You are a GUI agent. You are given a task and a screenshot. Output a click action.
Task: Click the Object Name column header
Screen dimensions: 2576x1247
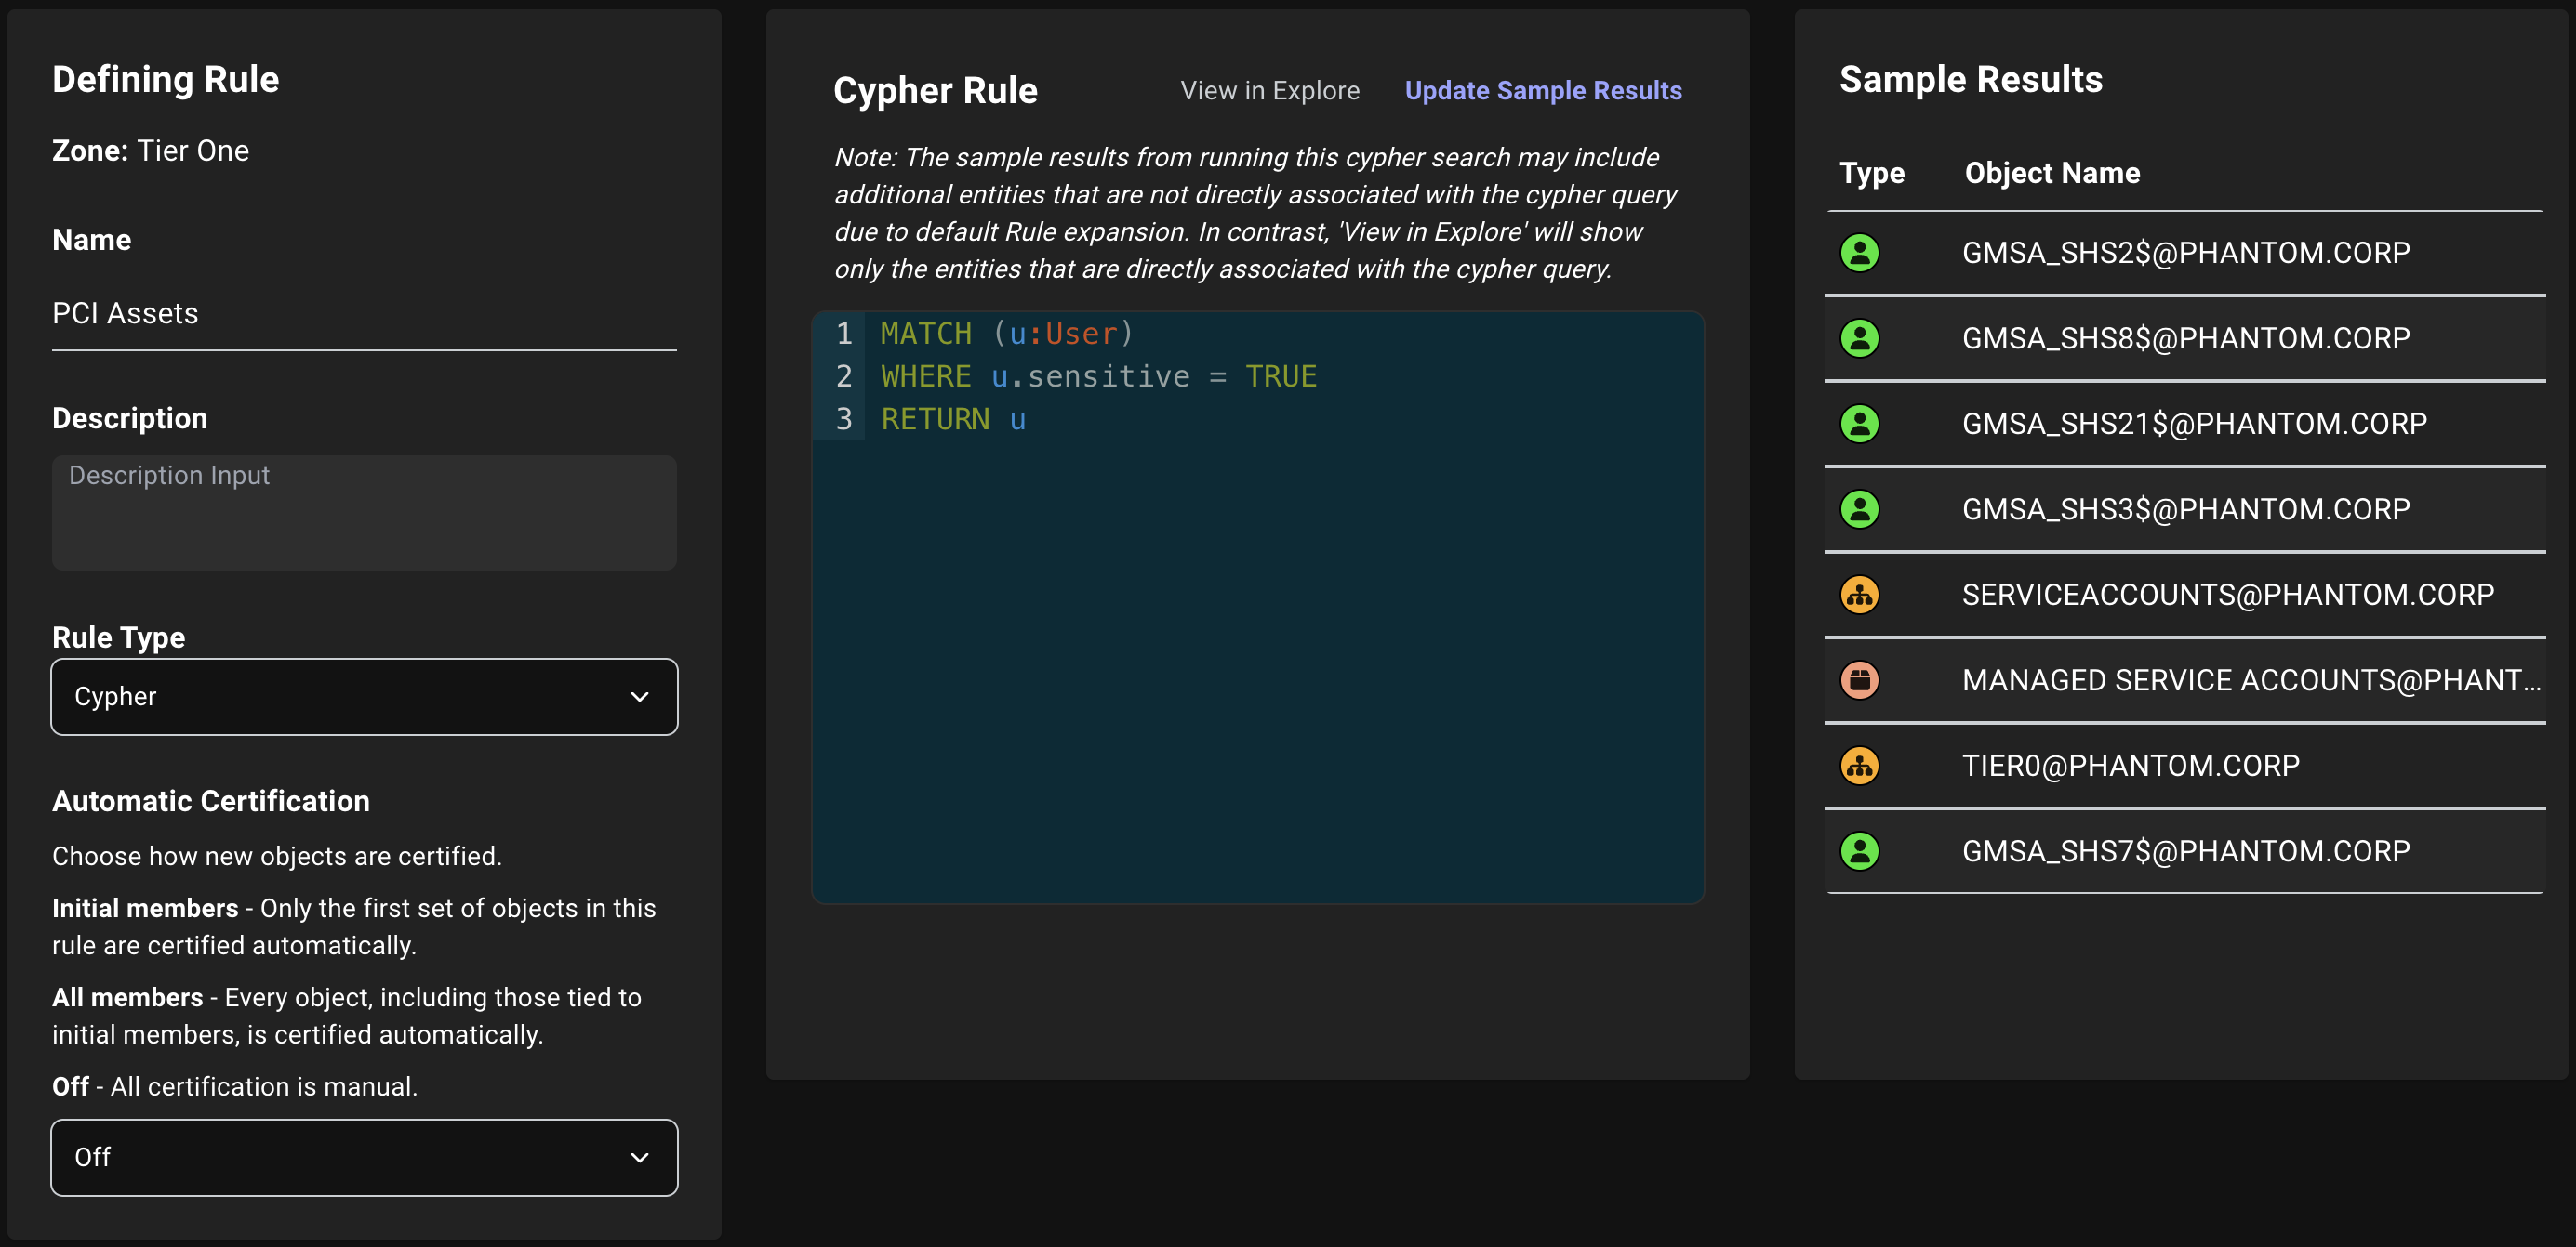(2052, 172)
